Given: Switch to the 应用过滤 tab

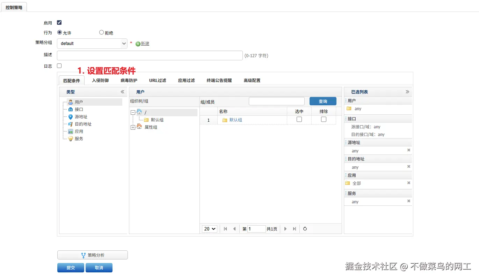Looking at the screenshot, I should [x=186, y=80].
